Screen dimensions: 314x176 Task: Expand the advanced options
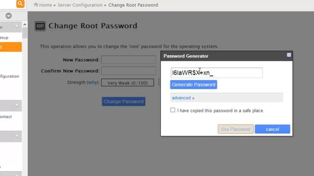click(183, 98)
